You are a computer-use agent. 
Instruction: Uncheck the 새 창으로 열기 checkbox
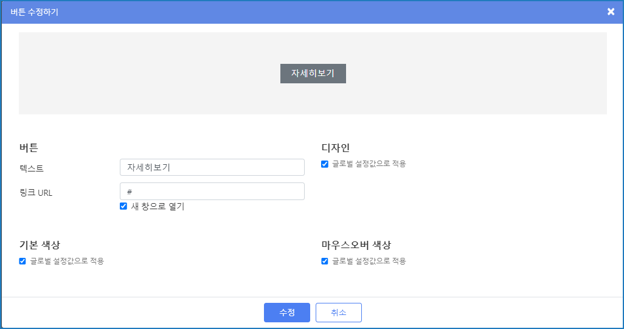pyautogui.click(x=123, y=206)
